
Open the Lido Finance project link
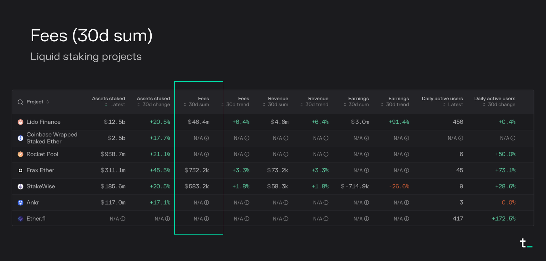[43, 122]
